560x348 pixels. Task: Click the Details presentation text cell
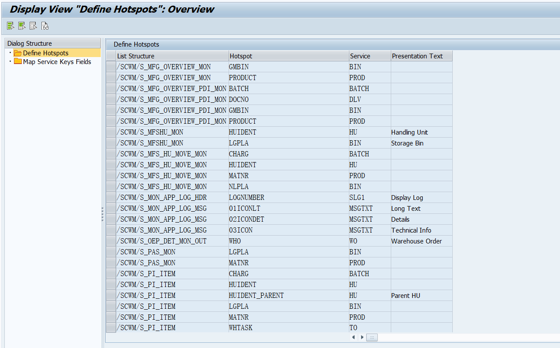pos(422,220)
